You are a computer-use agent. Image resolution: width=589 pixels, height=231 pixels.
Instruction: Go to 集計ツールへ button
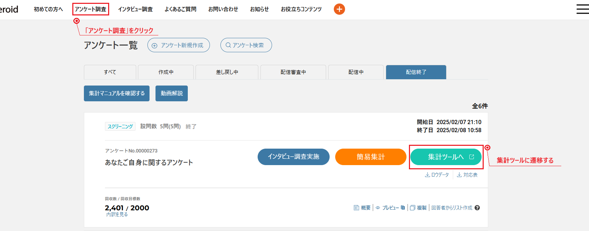pyautogui.click(x=446, y=157)
